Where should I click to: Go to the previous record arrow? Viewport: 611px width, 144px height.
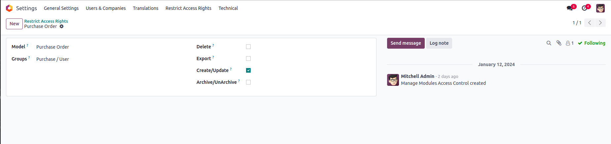590,23
